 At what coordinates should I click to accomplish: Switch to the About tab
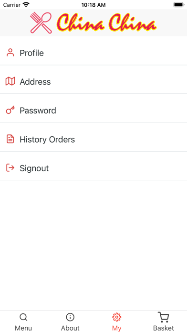pos(70,322)
